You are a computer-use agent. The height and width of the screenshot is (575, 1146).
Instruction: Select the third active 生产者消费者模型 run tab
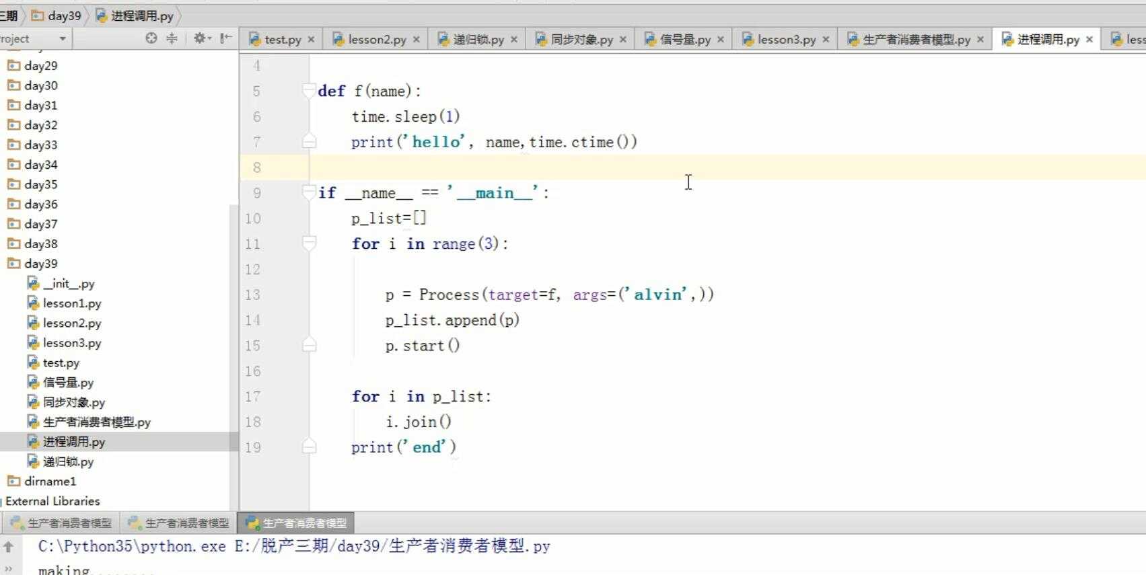pyautogui.click(x=297, y=523)
